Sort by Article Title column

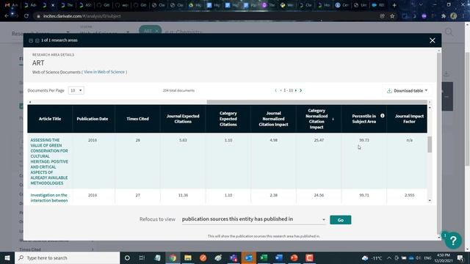pyautogui.click(x=50, y=119)
